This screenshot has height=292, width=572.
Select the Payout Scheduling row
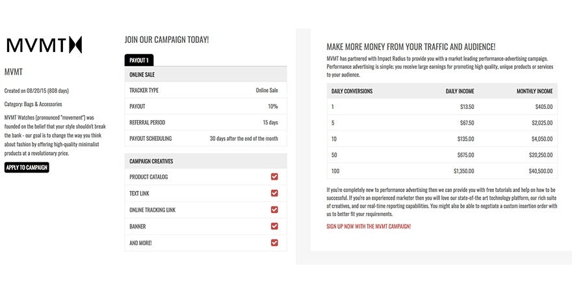pos(205,138)
